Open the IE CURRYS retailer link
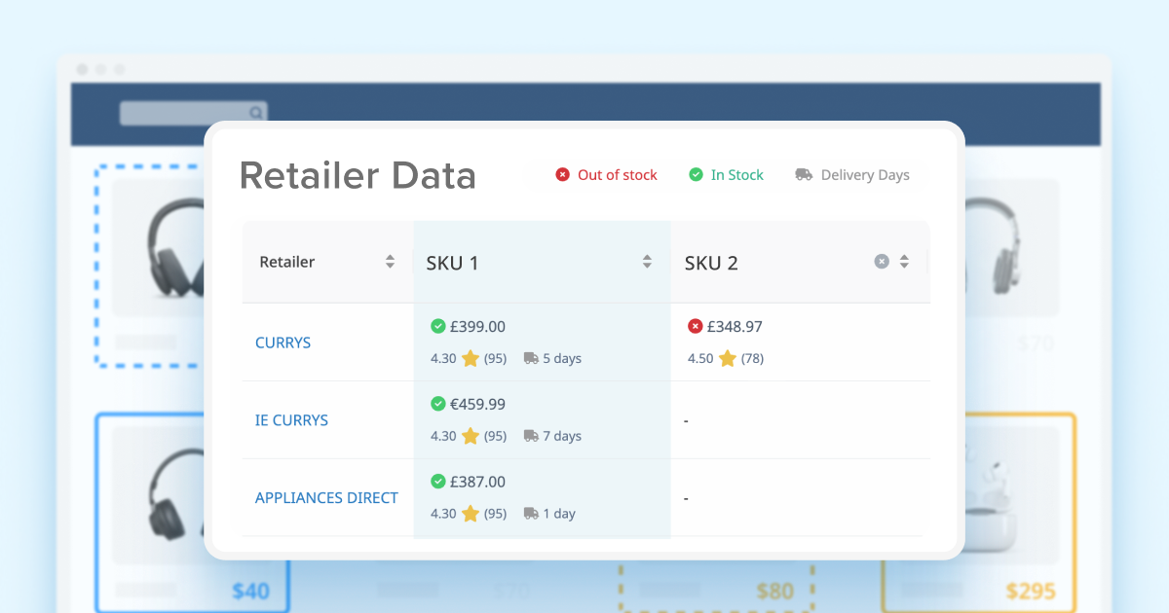The width and height of the screenshot is (1169, 613). [291, 420]
